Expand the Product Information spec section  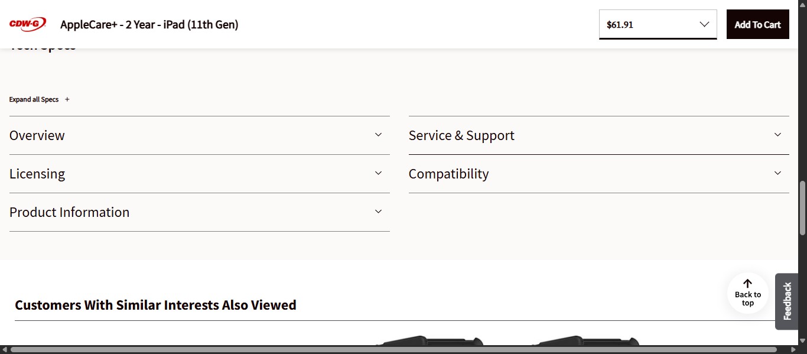point(378,212)
